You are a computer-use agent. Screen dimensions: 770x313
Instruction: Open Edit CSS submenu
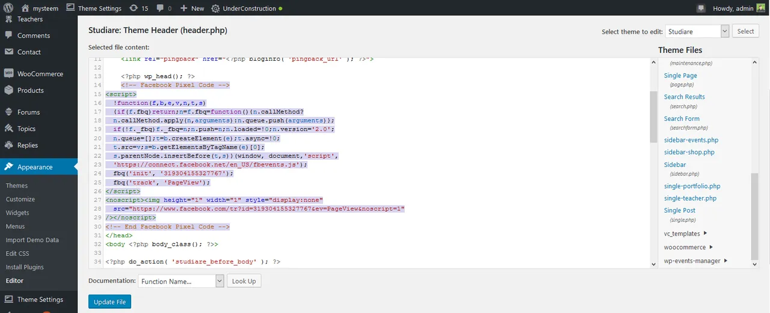coord(17,254)
